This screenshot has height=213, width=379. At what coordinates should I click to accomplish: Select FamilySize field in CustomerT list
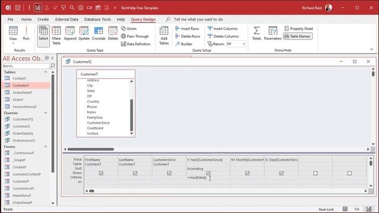click(95, 117)
